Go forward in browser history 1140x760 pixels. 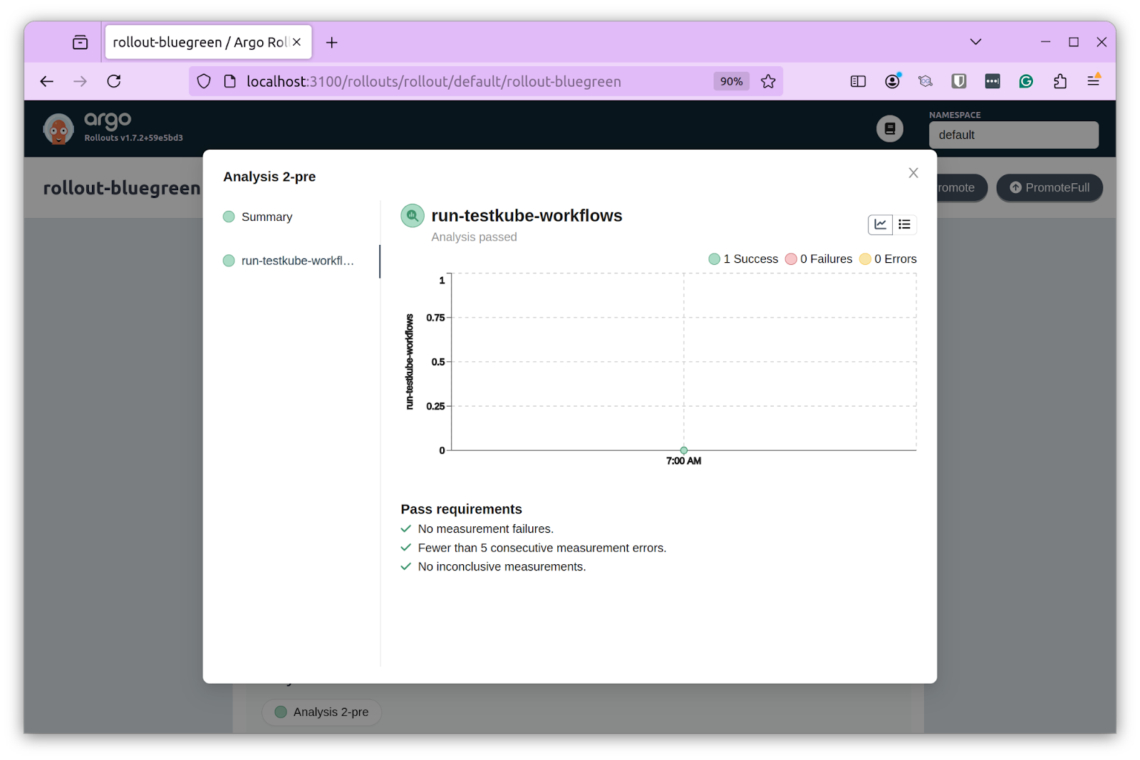click(x=81, y=81)
